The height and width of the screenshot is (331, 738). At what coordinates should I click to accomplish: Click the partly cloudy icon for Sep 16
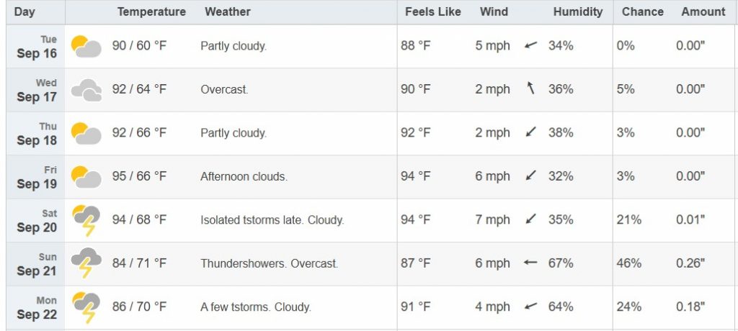click(x=86, y=46)
